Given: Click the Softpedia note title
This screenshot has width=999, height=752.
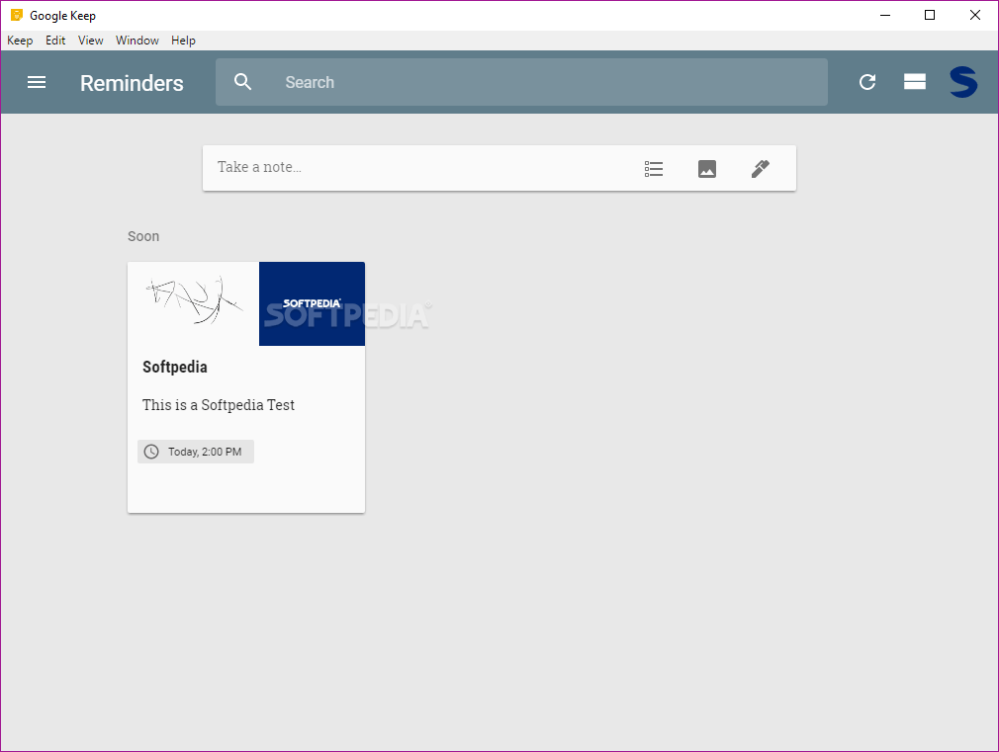Looking at the screenshot, I should tap(174, 367).
